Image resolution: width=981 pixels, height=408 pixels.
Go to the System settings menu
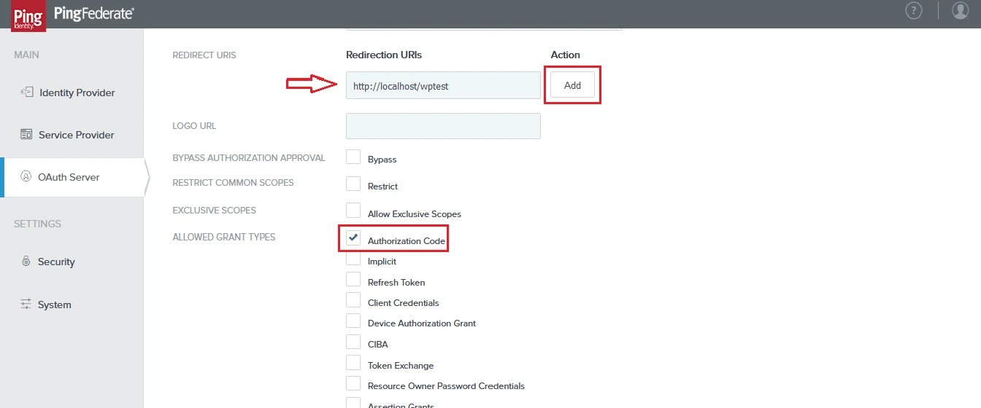(55, 305)
